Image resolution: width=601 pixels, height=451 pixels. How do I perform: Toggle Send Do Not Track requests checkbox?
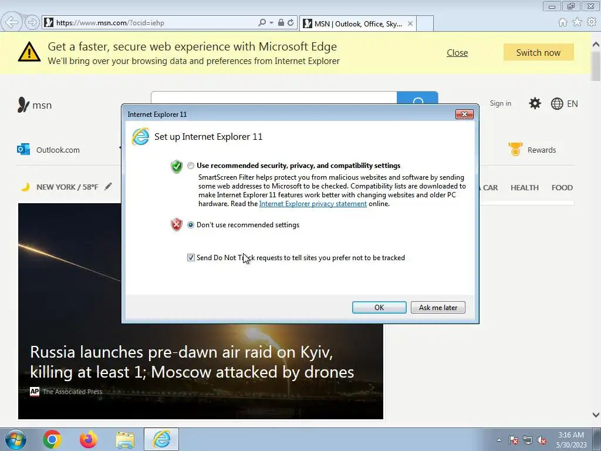(x=191, y=258)
